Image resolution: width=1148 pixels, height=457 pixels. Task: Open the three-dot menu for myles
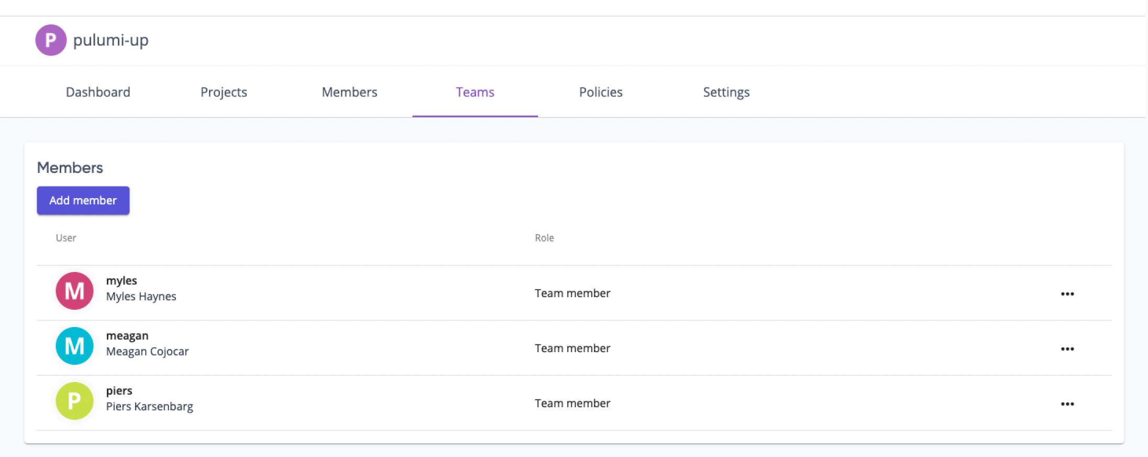1067,294
